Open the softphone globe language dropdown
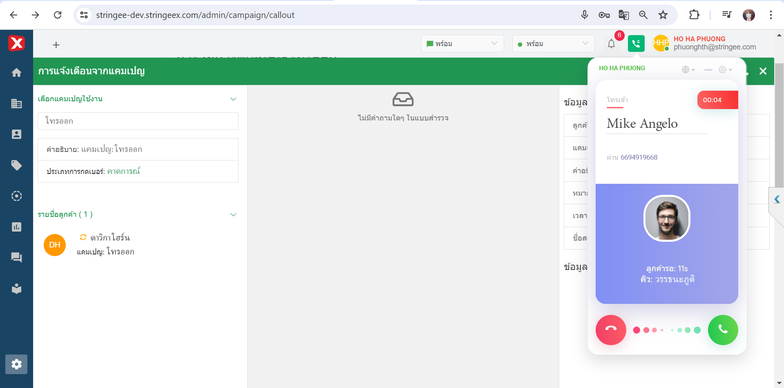The width and height of the screenshot is (784, 388). pos(688,70)
